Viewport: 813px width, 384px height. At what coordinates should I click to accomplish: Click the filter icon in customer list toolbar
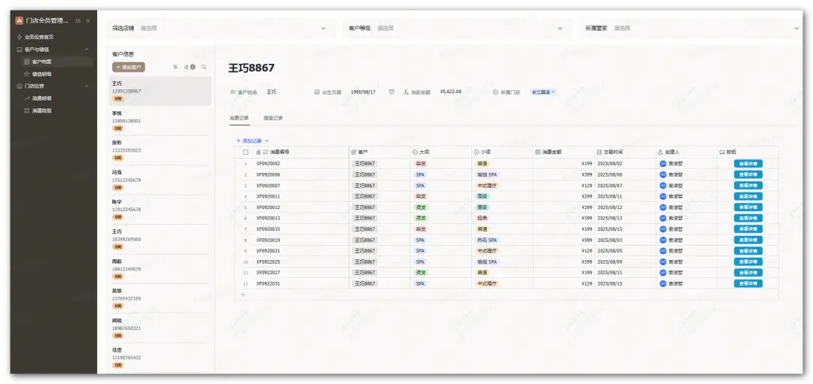point(175,67)
